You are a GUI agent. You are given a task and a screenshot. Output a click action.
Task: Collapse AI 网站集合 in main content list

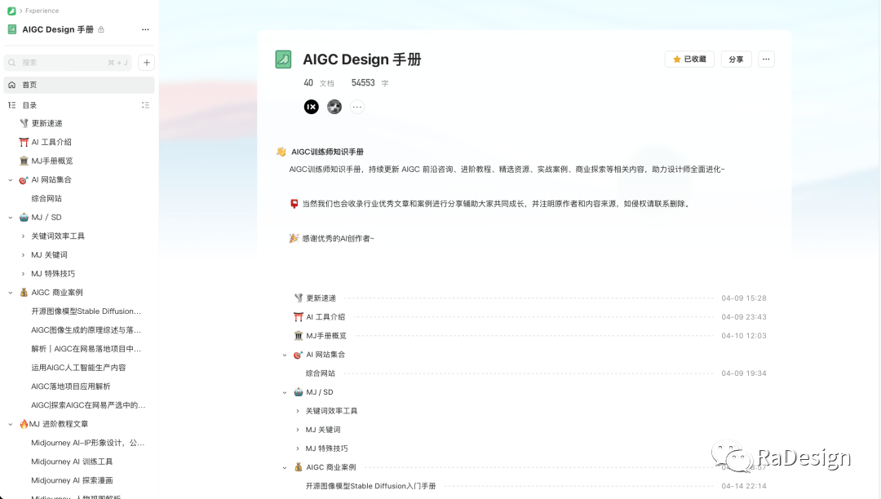285,355
